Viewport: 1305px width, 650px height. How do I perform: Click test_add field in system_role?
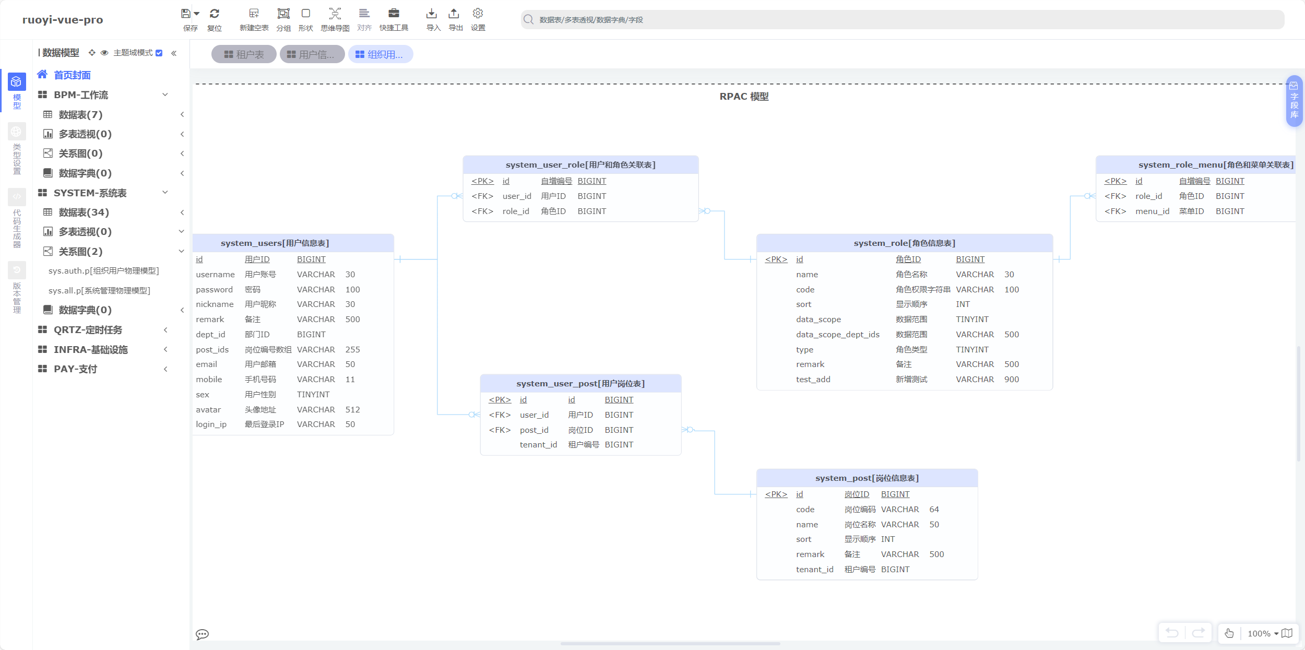(x=813, y=380)
